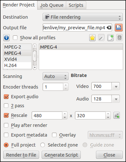This screenshot has height=162, width=126.
Task: Click the rescale aspect ratio link icon
Action: pos(117,116)
